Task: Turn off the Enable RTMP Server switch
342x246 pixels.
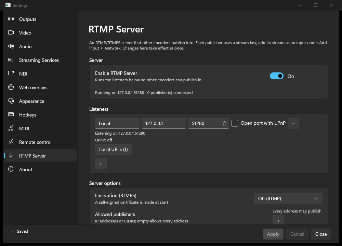Action: 277,76
